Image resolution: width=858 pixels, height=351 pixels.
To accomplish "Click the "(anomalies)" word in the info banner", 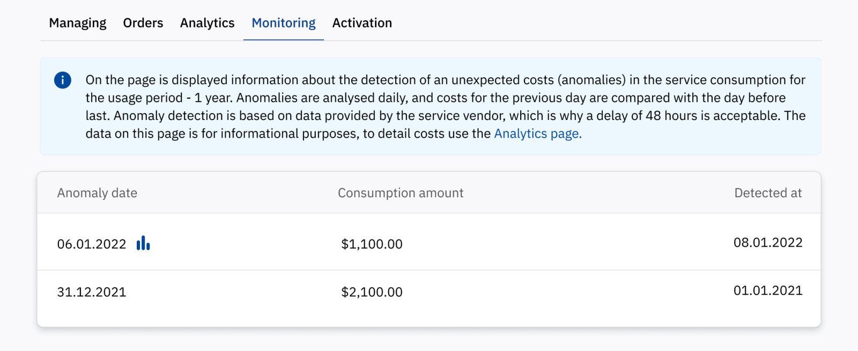I will point(591,80).
